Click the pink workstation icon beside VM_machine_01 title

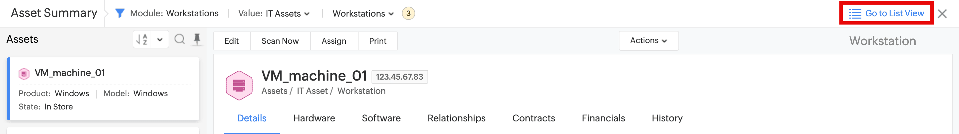click(x=239, y=86)
